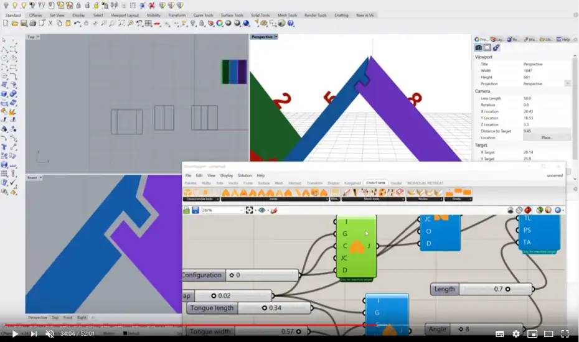Click the Zoom Extents icon
579x342 pixels.
[x=121, y=23]
